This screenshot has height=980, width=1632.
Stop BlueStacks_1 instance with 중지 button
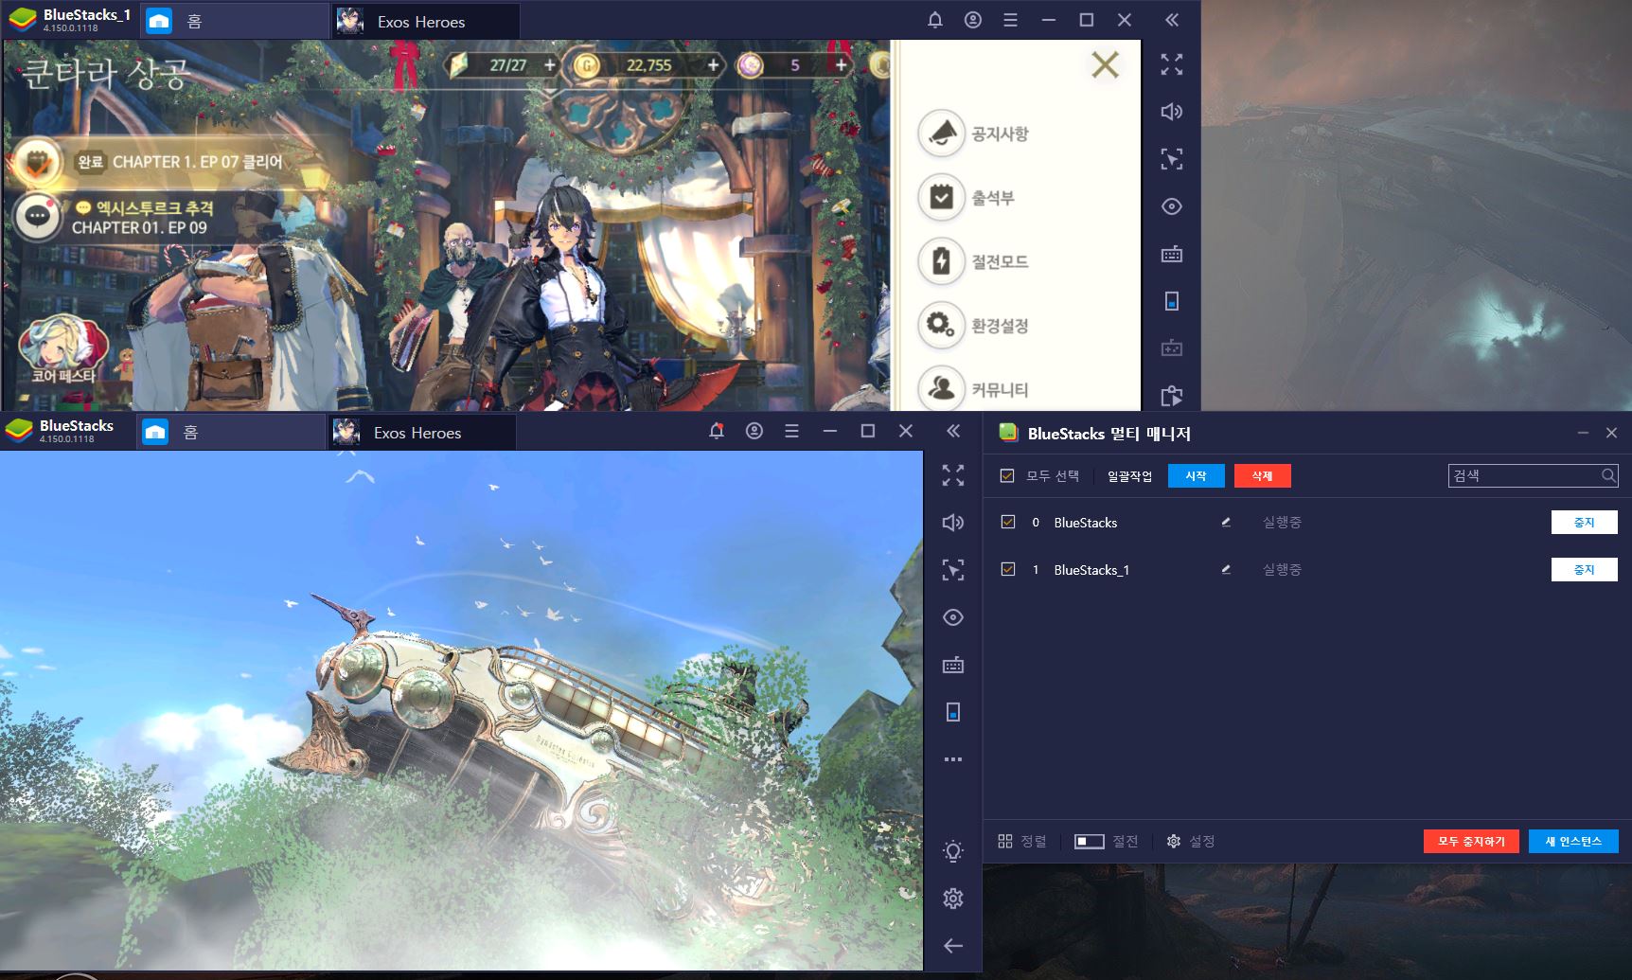(1584, 570)
